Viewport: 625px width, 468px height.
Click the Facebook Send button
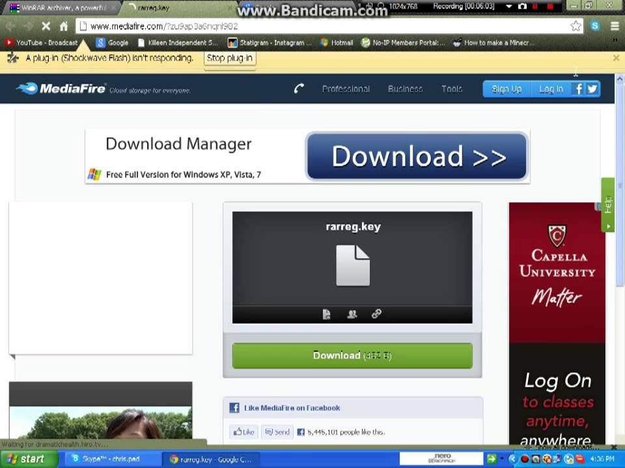coord(277,432)
